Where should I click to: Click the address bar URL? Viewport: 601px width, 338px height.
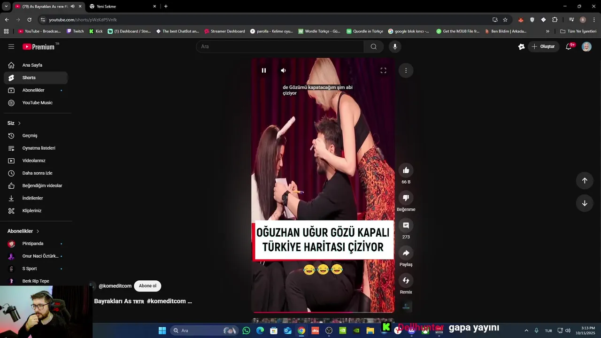[x=83, y=20]
